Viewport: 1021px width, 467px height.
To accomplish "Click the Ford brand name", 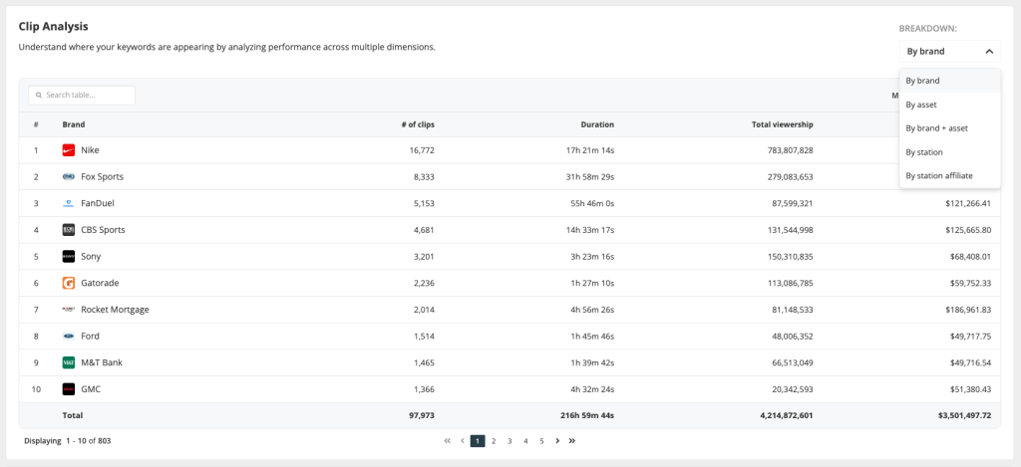I will click(91, 337).
